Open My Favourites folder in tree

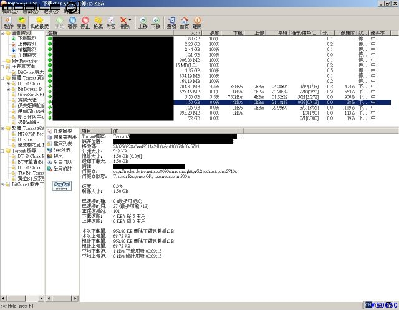[x=25, y=61]
